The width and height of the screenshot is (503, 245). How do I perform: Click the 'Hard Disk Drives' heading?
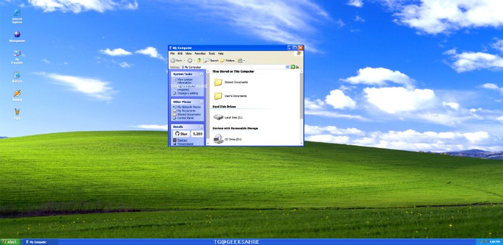(224, 107)
